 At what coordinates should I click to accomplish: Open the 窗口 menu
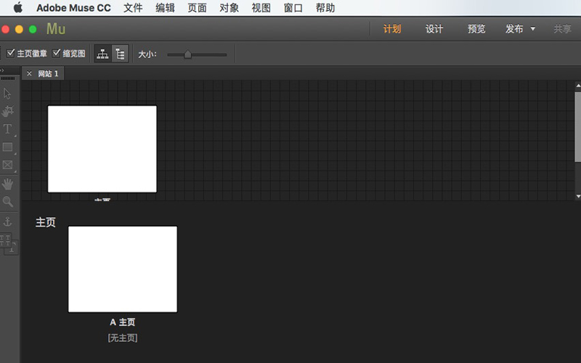point(293,8)
